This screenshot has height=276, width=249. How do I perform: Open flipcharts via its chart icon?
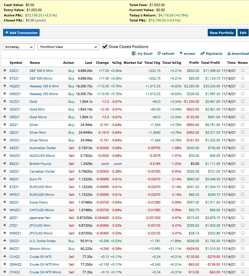[x=202, y=53]
